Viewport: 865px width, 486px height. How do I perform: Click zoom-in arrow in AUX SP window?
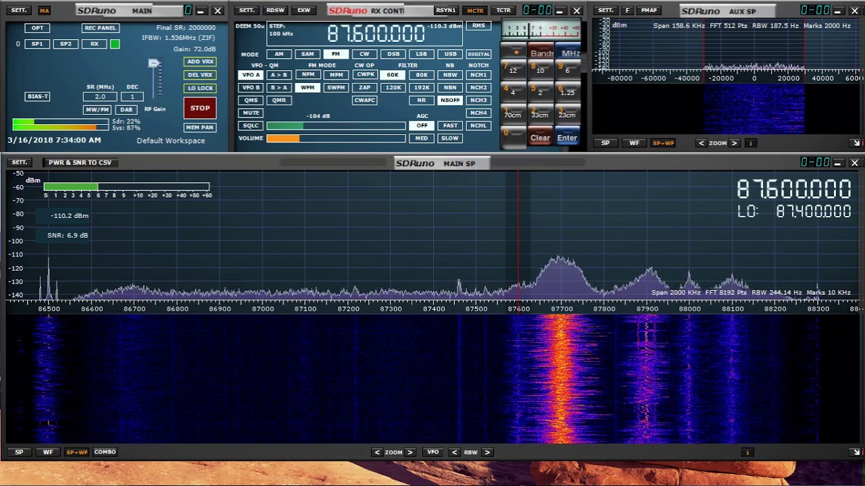(734, 143)
